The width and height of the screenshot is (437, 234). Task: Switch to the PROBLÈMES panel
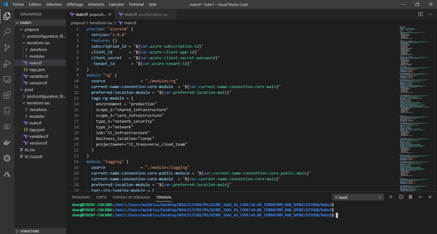(x=81, y=197)
